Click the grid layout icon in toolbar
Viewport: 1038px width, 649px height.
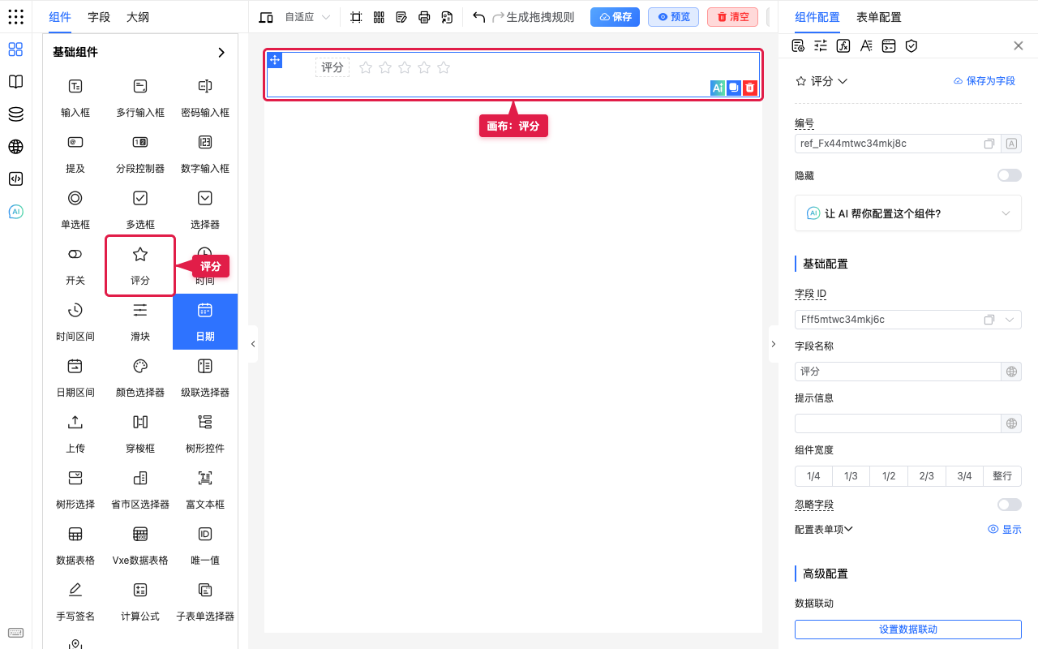point(379,17)
